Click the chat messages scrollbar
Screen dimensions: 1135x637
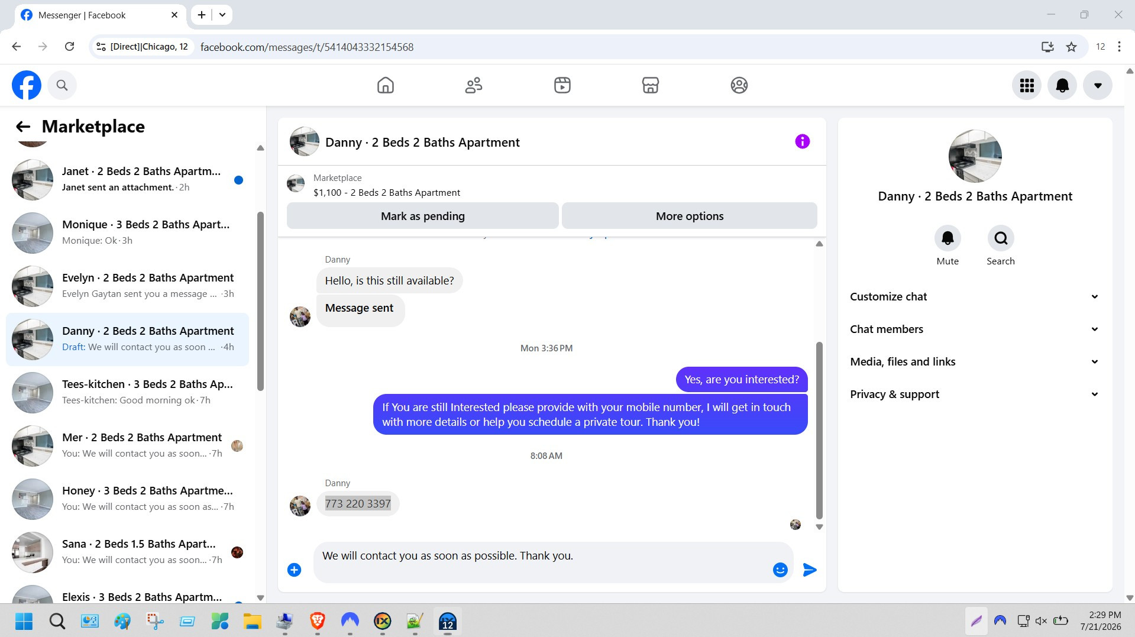(x=819, y=430)
